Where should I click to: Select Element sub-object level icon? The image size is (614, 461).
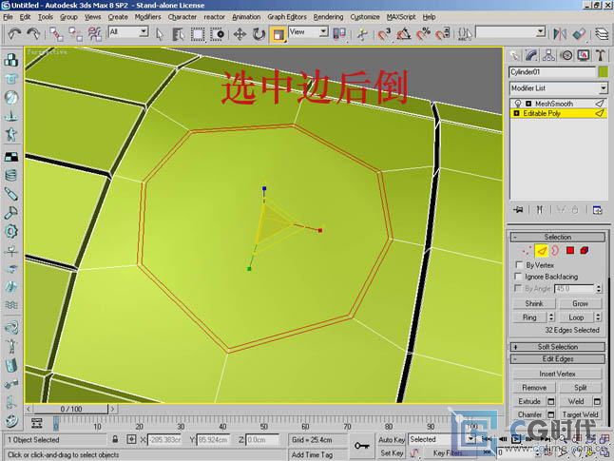pos(585,250)
